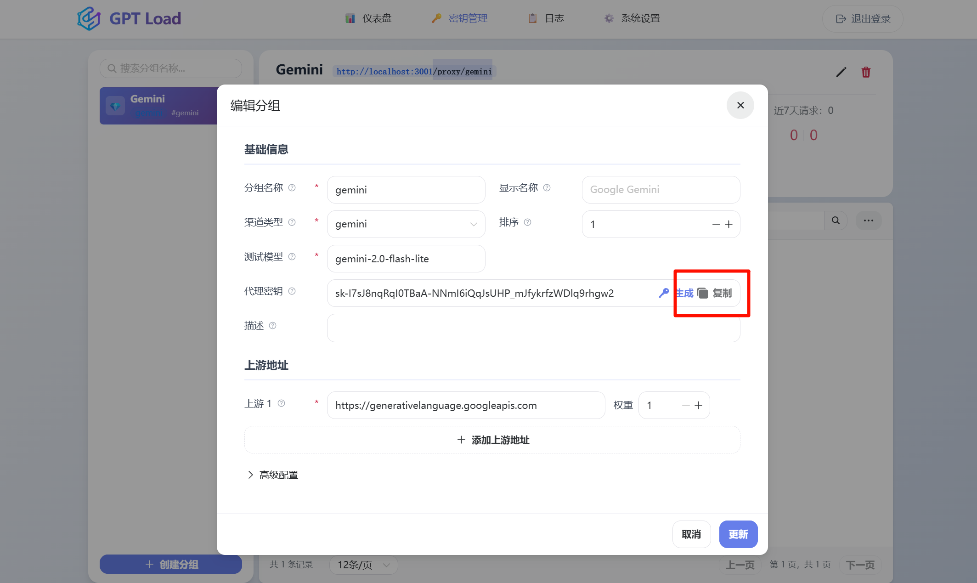Open the 12条/页 page size dropdown
Image resolution: width=977 pixels, height=583 pixels.
pyautogui.click(x=363, y=565)
